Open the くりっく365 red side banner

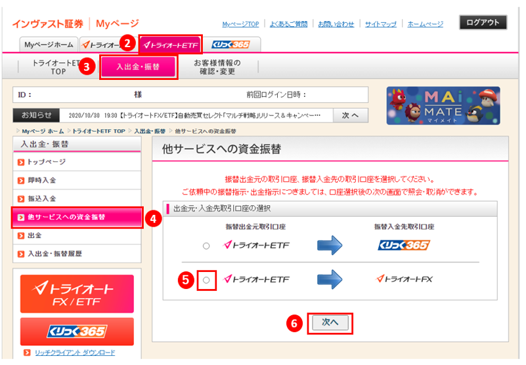click(x=77, y=332)
